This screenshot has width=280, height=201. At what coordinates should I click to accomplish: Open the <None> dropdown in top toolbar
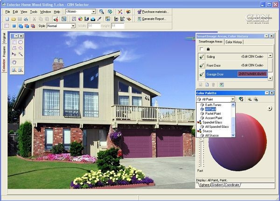[94, 12]
